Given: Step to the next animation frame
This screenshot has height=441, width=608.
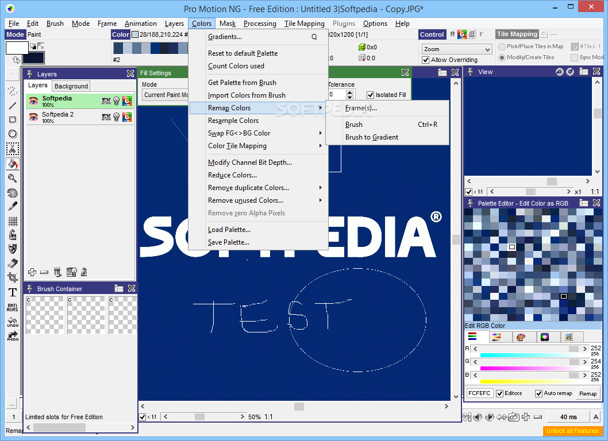Looking at the screenshot, I should [490, 417].
